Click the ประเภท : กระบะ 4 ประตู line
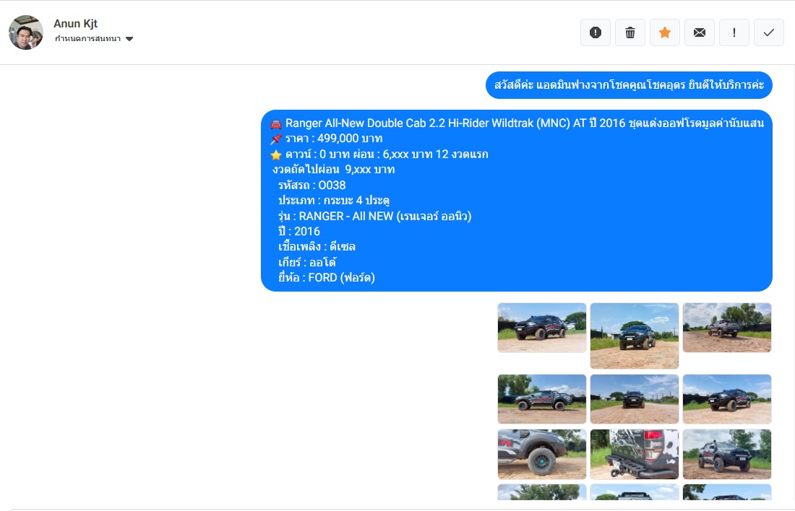This screenshot has width=795, height=511. pos(334,201)
